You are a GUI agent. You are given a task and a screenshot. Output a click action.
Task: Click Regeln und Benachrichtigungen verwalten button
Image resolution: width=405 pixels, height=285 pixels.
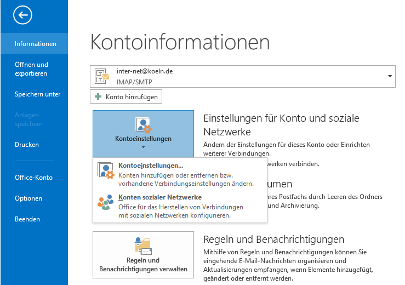pos(143,264)
